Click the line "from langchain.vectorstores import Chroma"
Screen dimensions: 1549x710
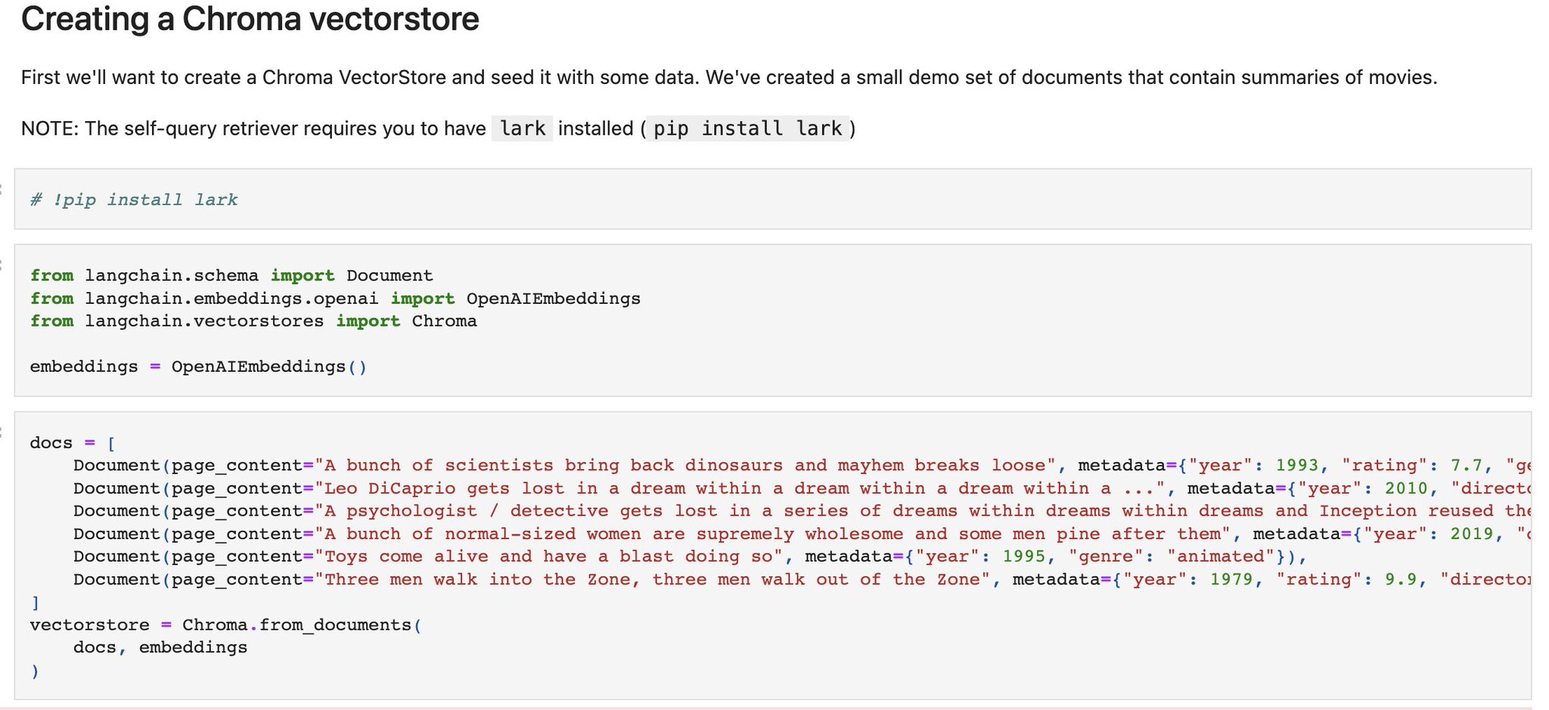click(253, 321)
